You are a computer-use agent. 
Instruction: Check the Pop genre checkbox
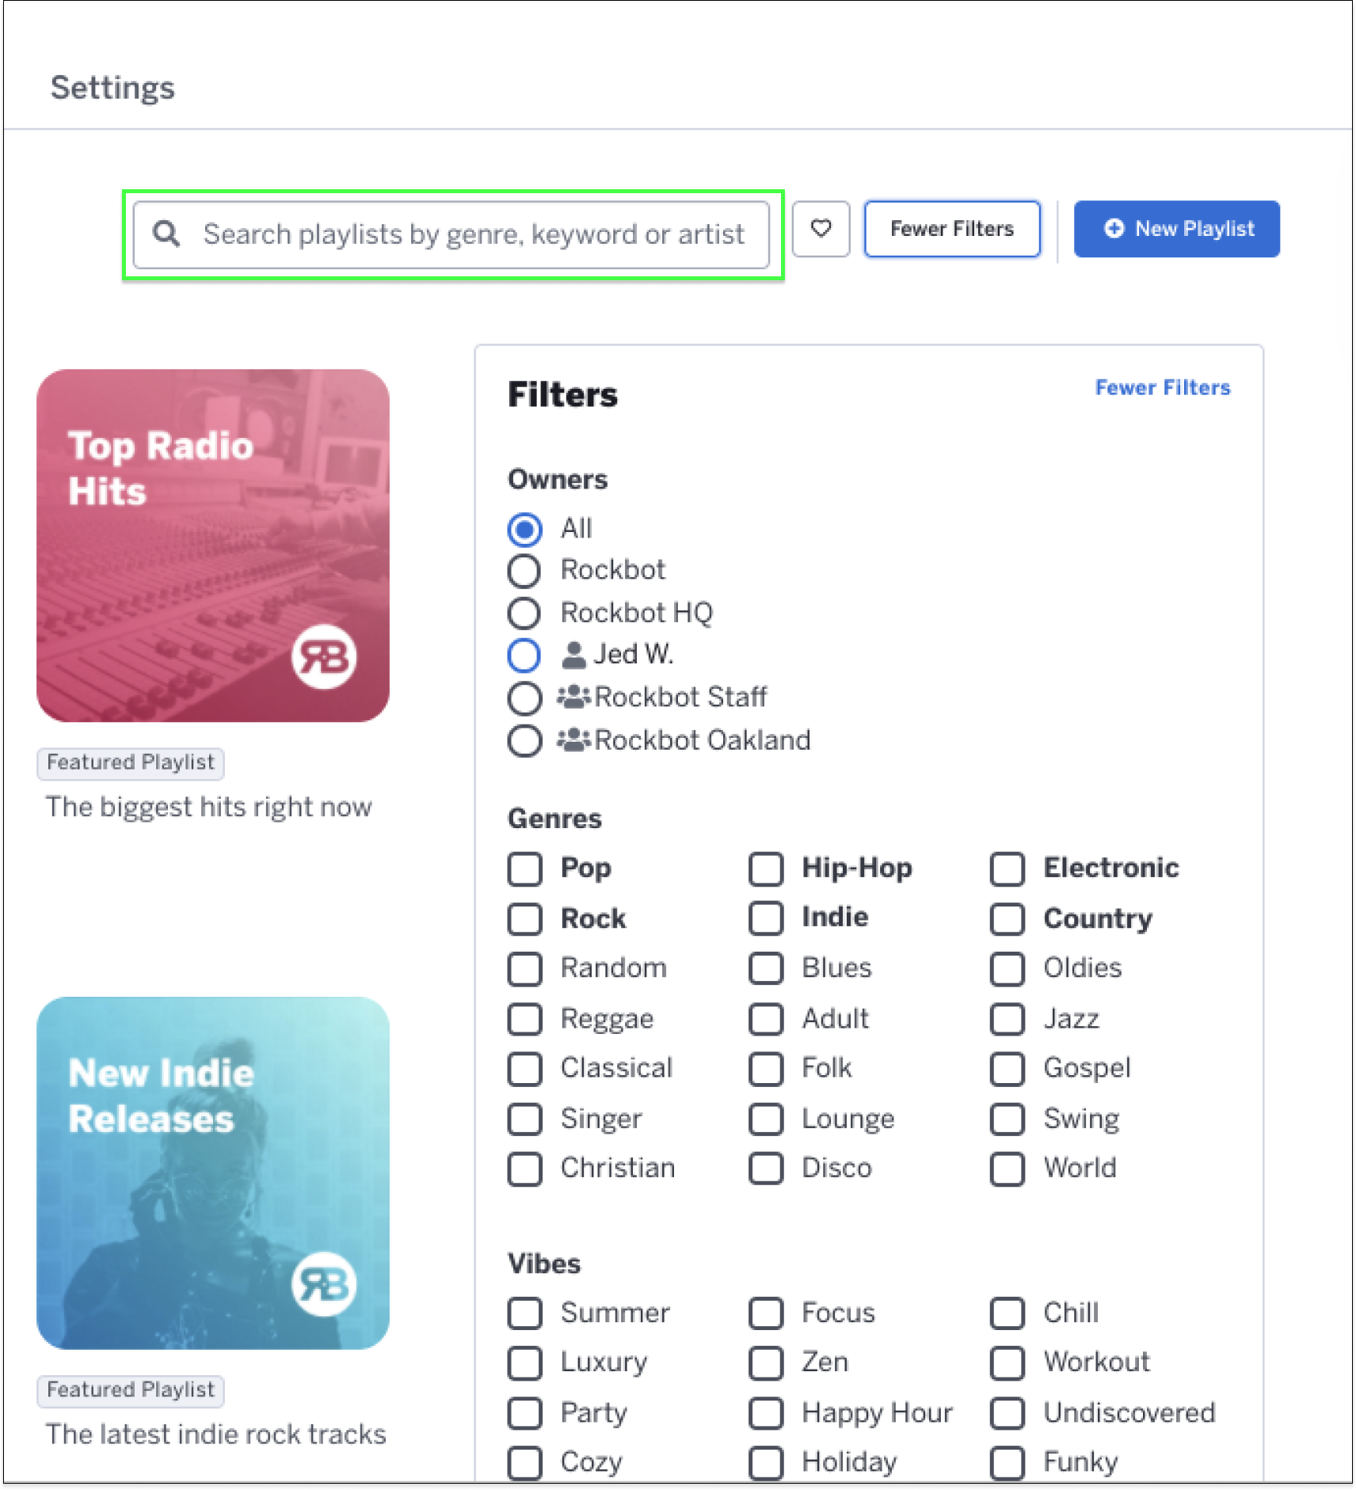(524, 869)
